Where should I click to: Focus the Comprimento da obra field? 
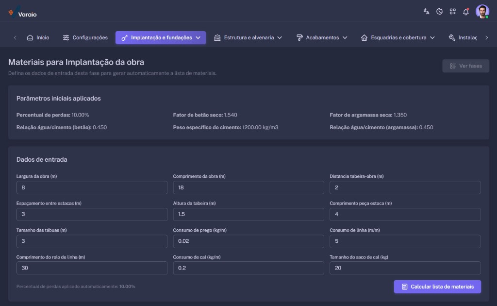248,187
